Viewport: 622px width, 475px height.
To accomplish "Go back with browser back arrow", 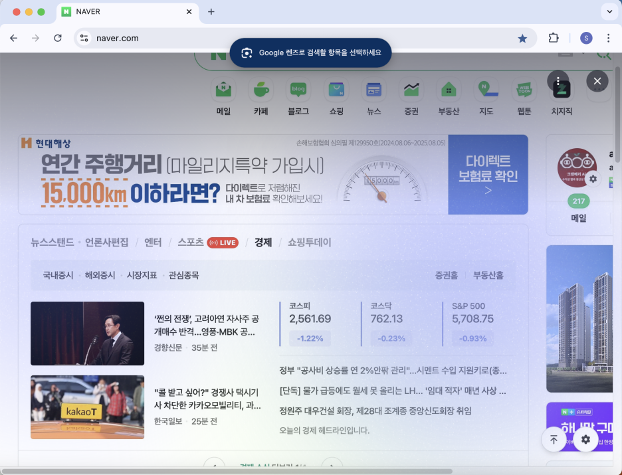I will [x=14, y=38].
